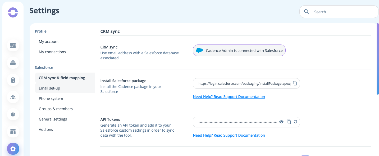Reveal the API token with eye icon
This screenshot has width=379, height=156.
click(x=281, y=122)
